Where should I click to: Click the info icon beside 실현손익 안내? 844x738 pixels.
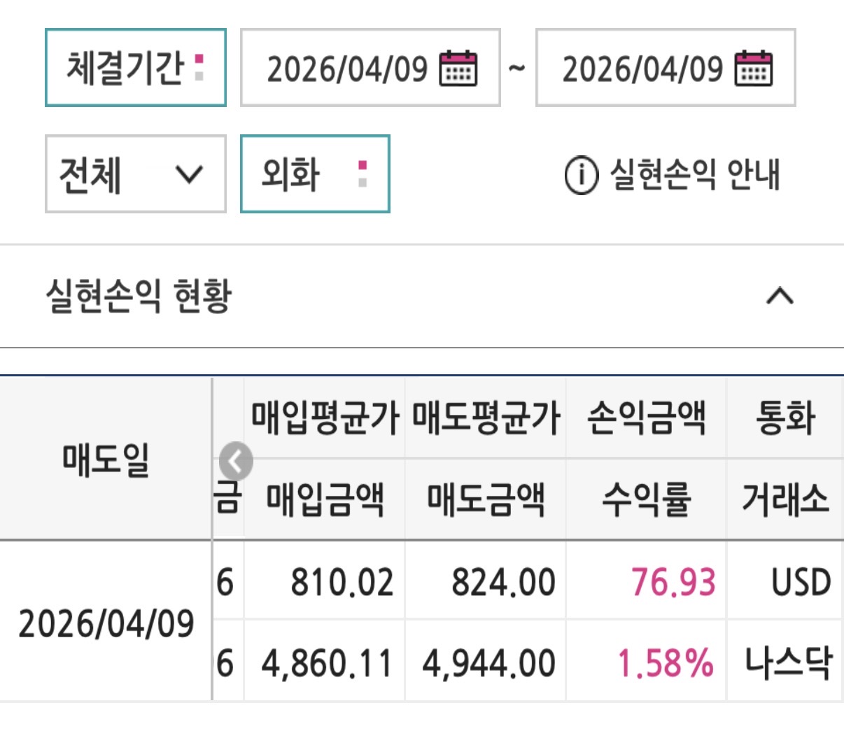[581, 175]
